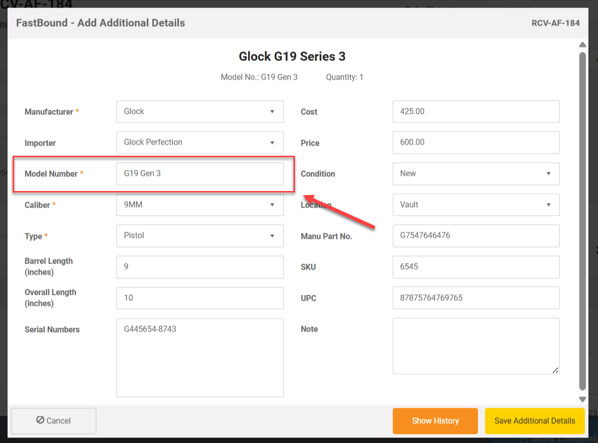Open the Condition dropdown showing New
Screen dimensions: 598x443
click(476, 174)
